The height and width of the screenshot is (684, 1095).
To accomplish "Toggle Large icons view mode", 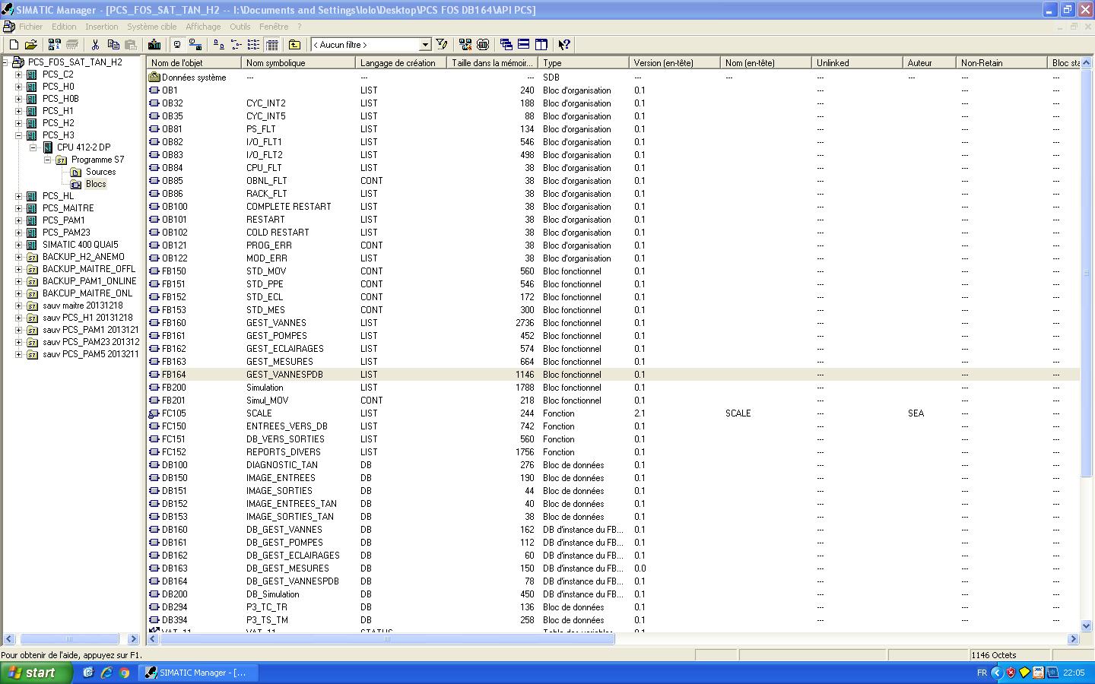I will [218, 45].
